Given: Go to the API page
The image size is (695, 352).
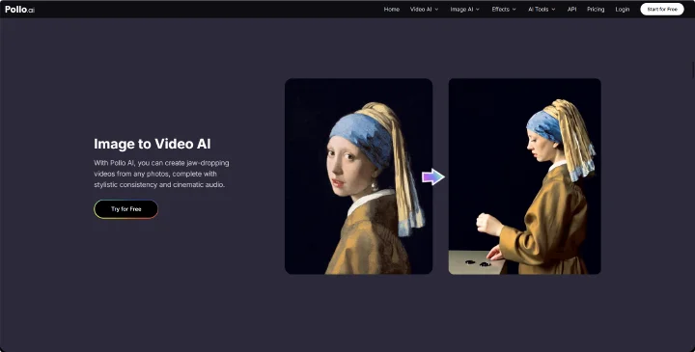Looking at the screenshot, I should pos(571,10).
